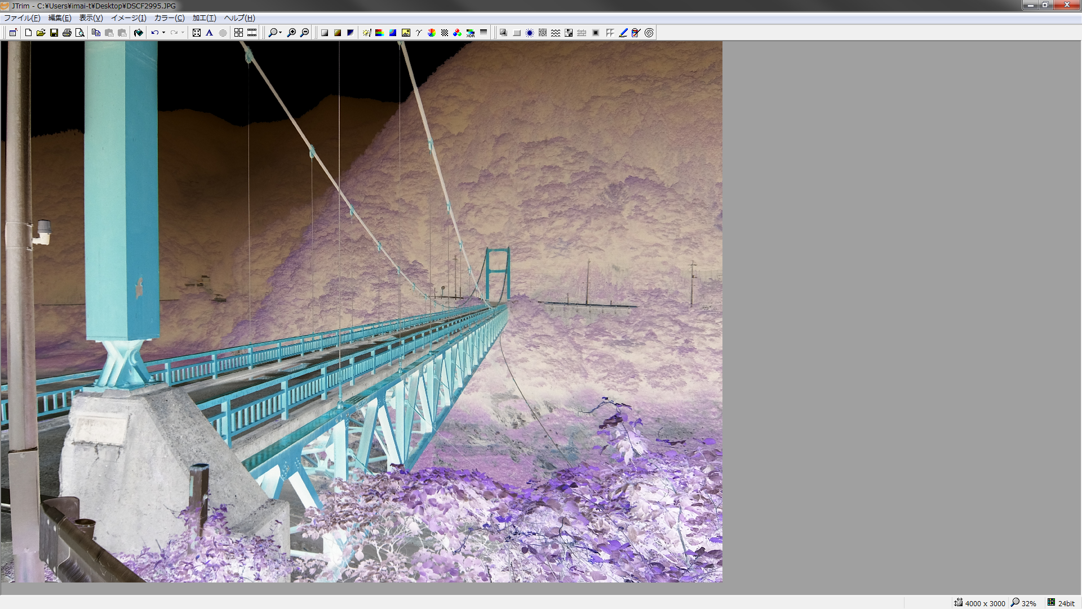Click the Print icon in toolbar
This screenshot has height=609, width=1082.
67,33
